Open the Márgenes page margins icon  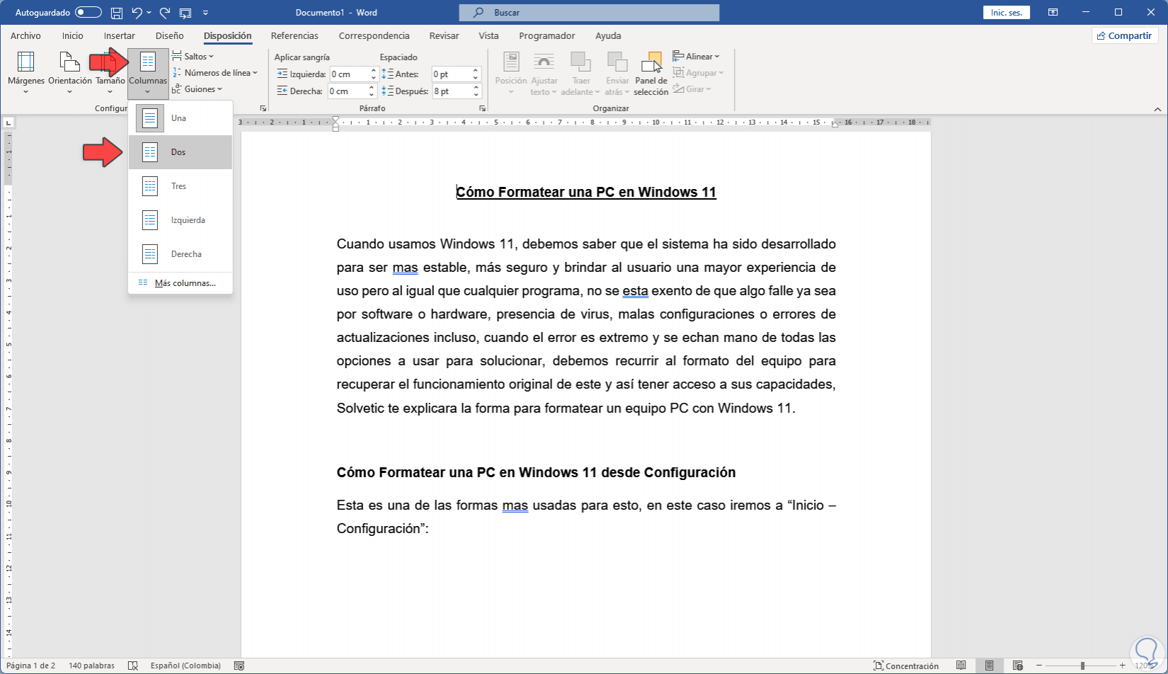point(26,62)
